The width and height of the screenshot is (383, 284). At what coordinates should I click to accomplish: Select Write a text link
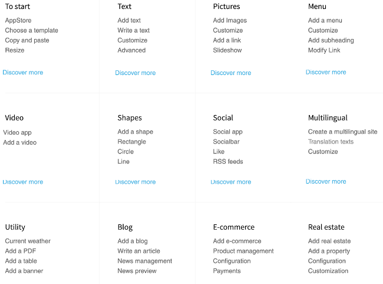click(x=134, y=30)
